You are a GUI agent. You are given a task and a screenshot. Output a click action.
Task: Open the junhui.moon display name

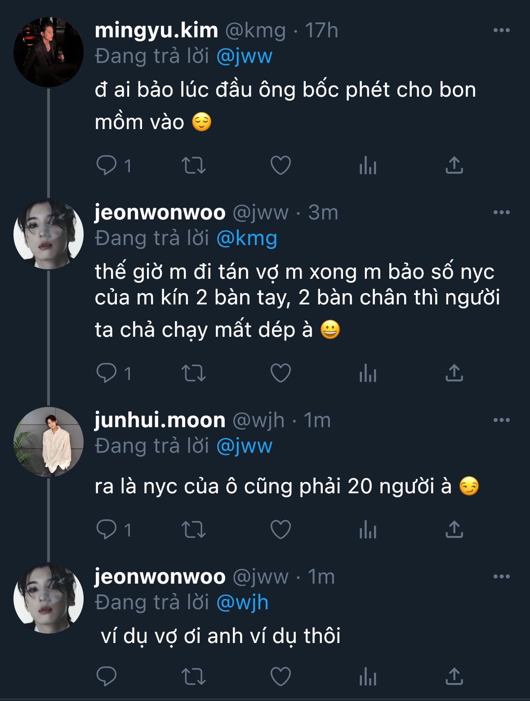click(x=160, y=420)
